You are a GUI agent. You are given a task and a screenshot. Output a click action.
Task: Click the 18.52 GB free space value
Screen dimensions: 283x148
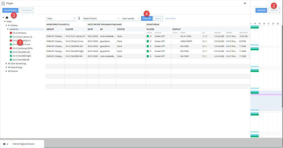[243, 36]
